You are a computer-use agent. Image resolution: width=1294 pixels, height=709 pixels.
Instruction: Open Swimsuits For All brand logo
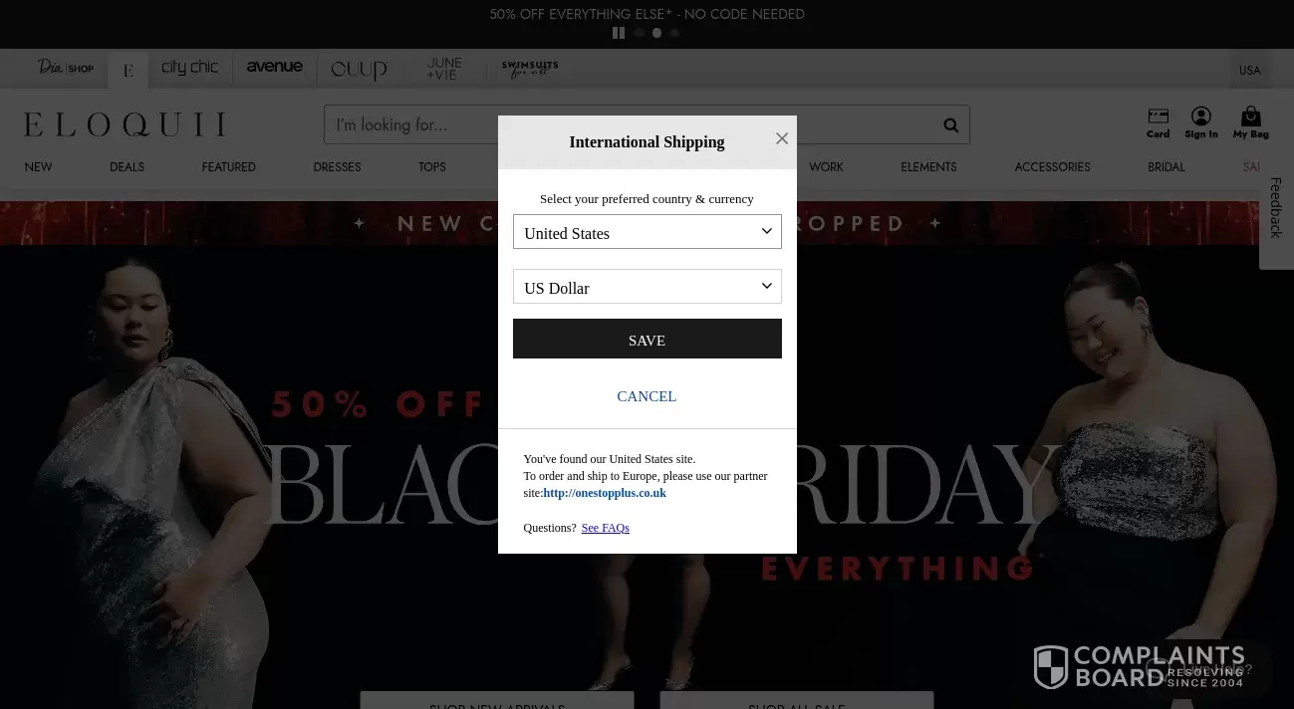(530, 69)
